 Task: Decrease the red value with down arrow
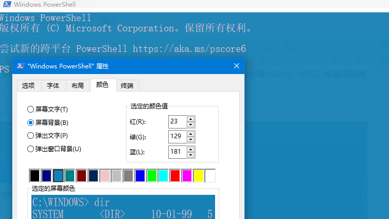coord(190,124)
